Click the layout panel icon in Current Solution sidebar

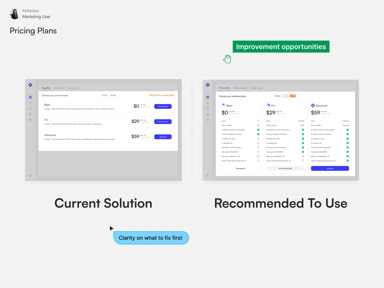point(30,114)
